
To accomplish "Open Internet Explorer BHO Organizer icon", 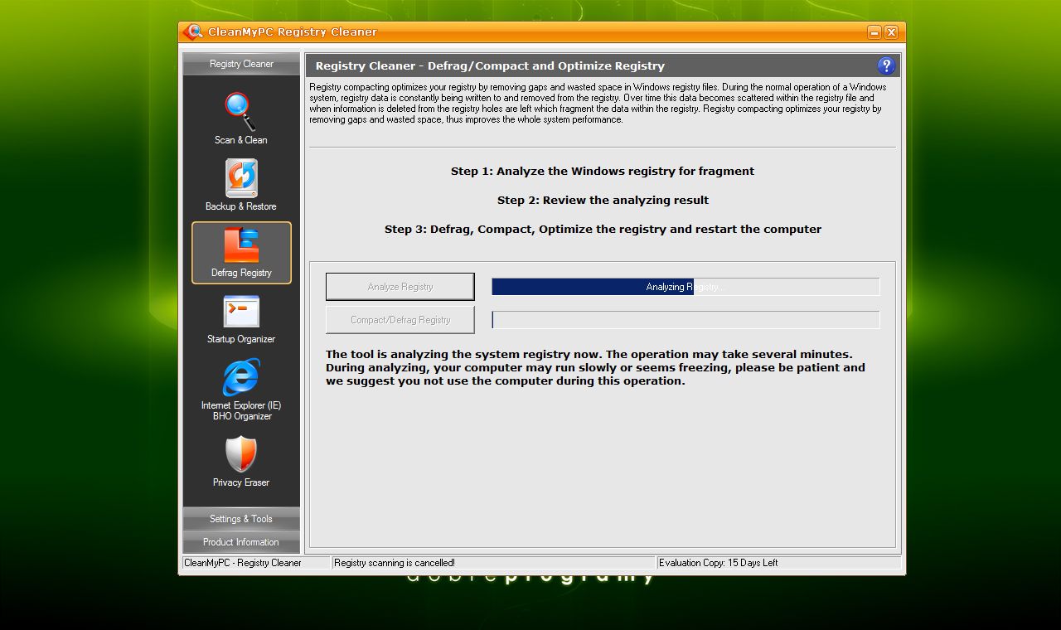I will [241, 377].
